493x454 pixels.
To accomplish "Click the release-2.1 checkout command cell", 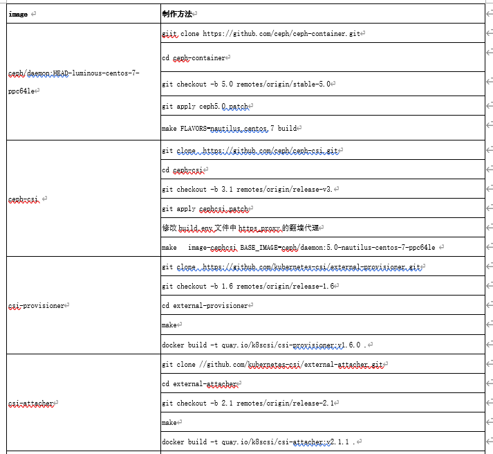I will [323, 403].
